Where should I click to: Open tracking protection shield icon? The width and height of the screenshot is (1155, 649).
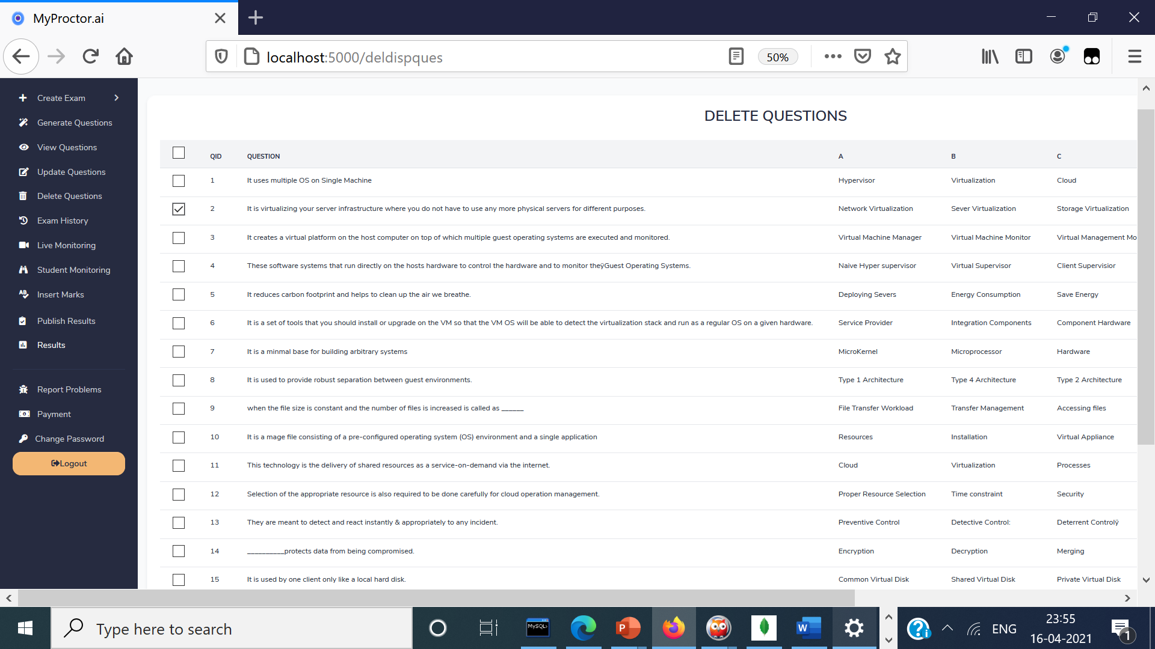221,56
